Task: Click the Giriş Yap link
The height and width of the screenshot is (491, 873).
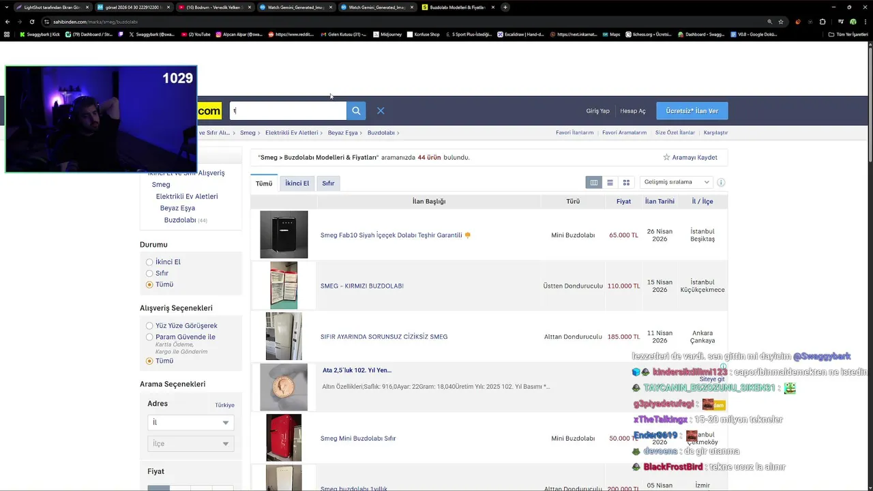Action: pos(597,111)
